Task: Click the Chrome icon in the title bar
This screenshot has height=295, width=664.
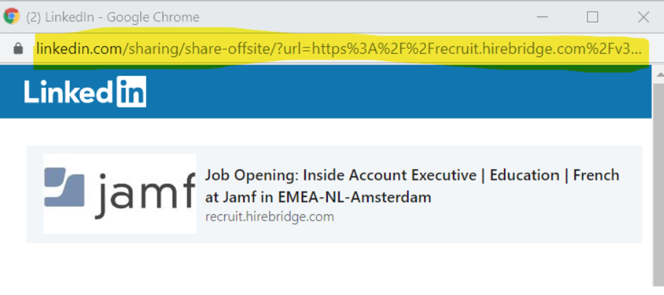Action: point(12,17)
